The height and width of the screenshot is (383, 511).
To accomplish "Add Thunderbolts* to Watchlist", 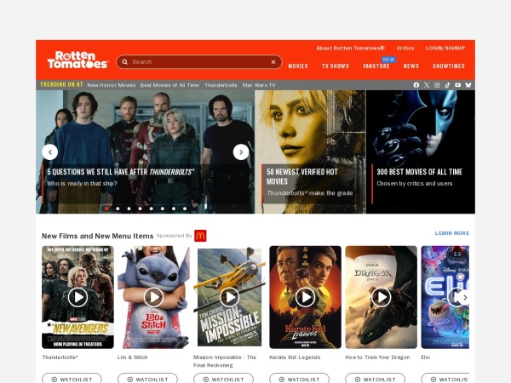I will point(72,379).
